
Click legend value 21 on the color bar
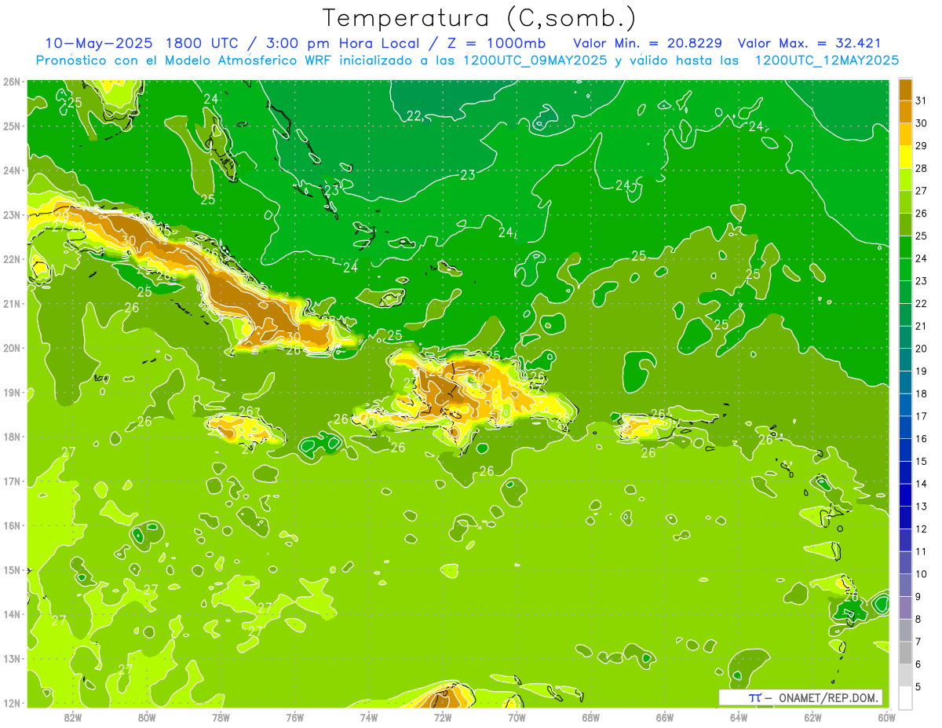pos(921,326)
